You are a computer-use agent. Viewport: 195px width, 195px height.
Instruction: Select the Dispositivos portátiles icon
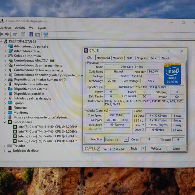10,94
